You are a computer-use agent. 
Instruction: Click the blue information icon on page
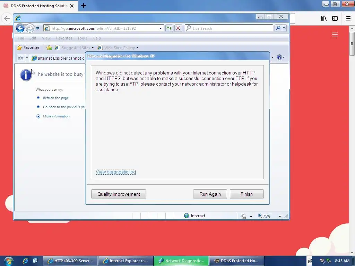[26, 75]
